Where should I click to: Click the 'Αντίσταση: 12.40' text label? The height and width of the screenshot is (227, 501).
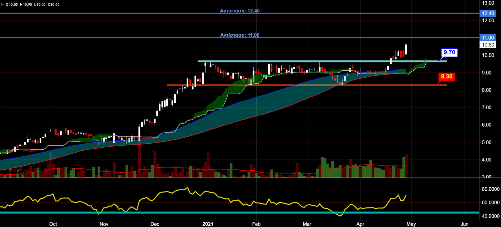point(239,11)
